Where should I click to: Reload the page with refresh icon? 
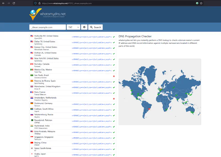pos(14,3)
